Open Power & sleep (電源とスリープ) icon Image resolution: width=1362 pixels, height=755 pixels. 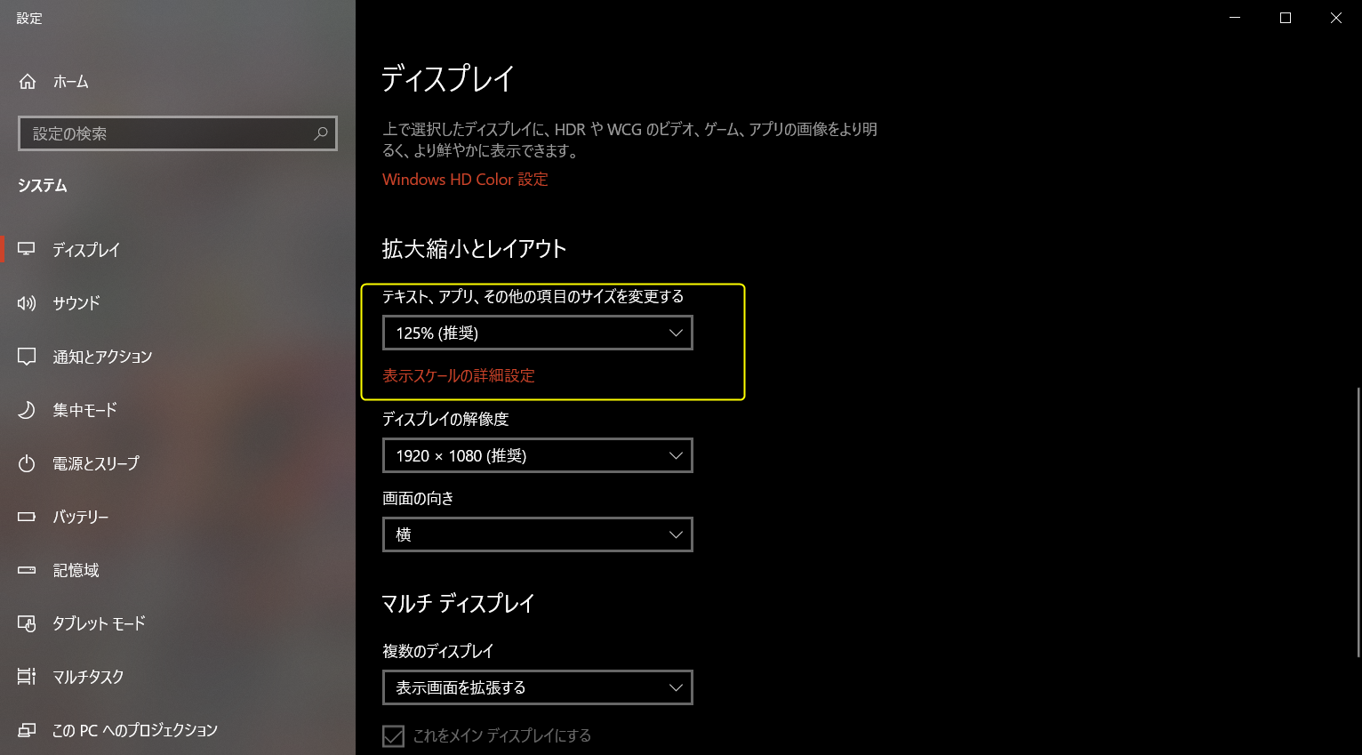[x=27, y=463]
